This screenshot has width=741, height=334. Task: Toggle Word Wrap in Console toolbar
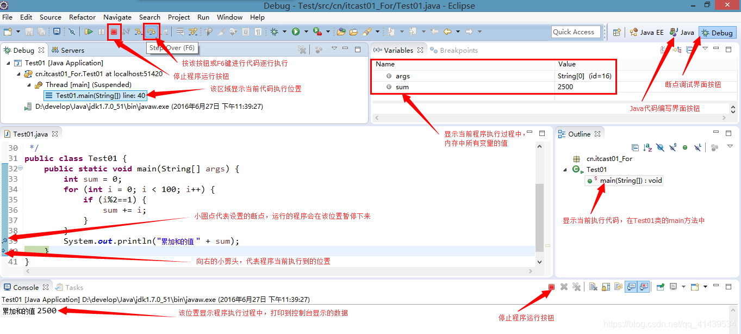coord(618,287)
